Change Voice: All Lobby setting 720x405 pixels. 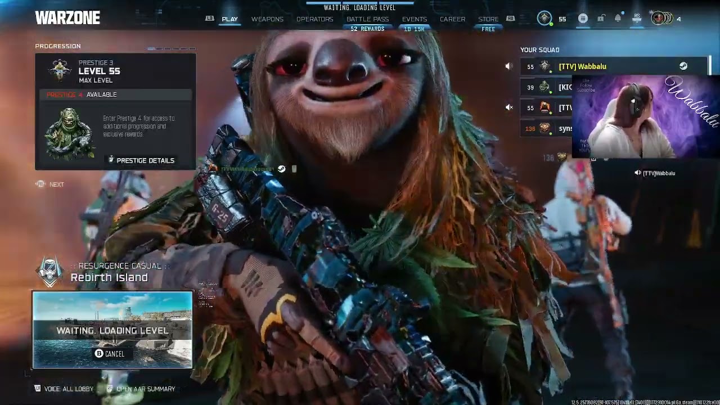(x=64, y=389)
